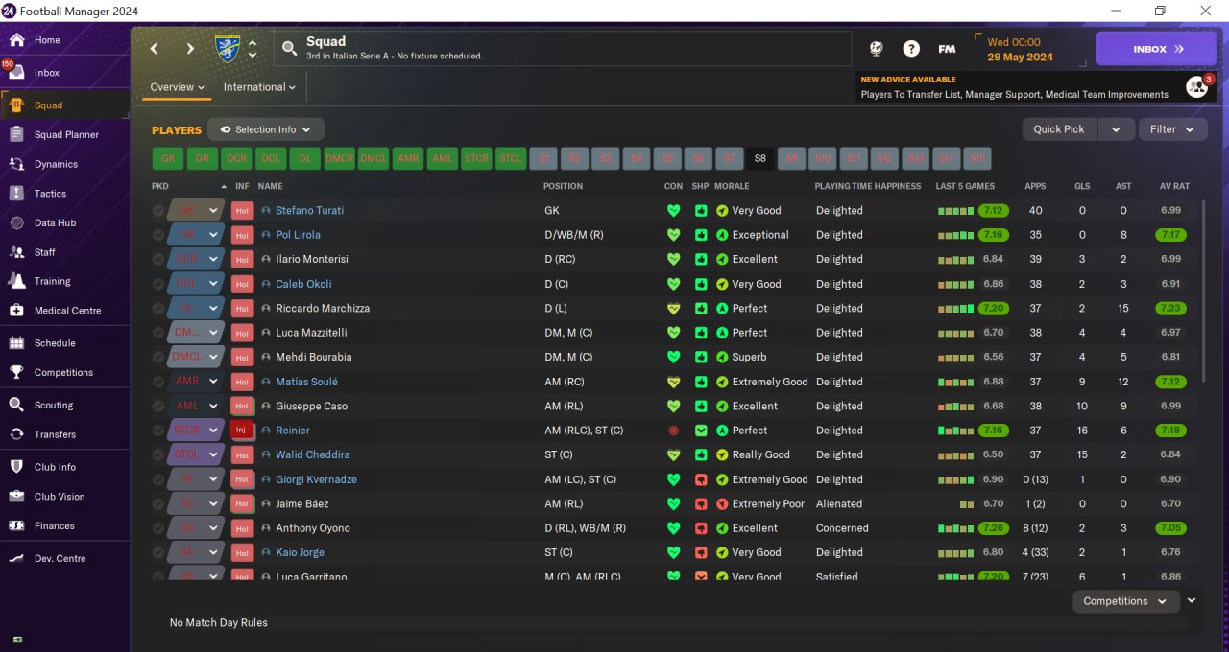Expand the chevron beside Competitions dropdown
This screenshot has width=1229, height=652.
pyautogui.click(x=1192, y=600)
